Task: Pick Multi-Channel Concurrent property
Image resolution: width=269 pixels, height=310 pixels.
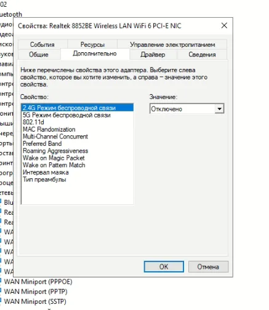Action: tap(78, 137)
